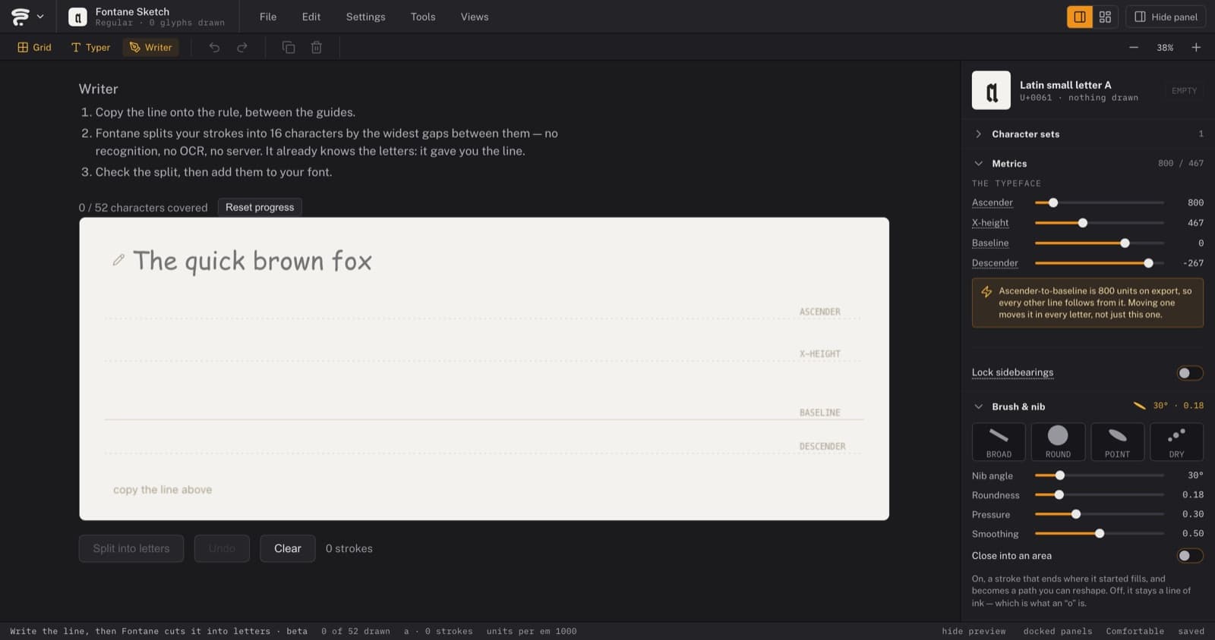This screenshot has height=640, width=1215.
Task: Click the Reset progress button
Action: 260,207
